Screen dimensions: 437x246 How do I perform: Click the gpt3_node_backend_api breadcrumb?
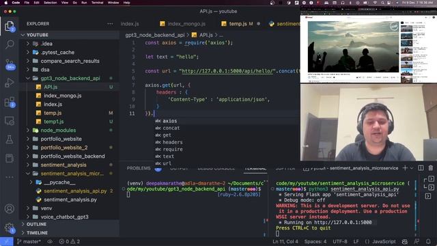click(x=155, y=35)
